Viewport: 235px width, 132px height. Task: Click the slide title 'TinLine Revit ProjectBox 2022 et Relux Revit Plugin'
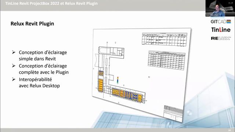[x=51, y=3]
